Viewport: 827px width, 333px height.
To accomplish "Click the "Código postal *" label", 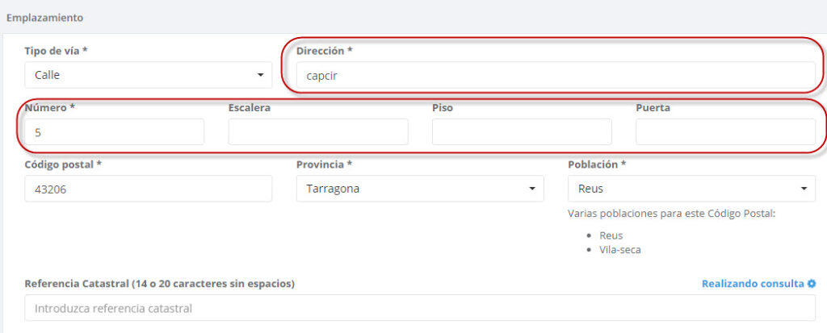I will (64, 164).
